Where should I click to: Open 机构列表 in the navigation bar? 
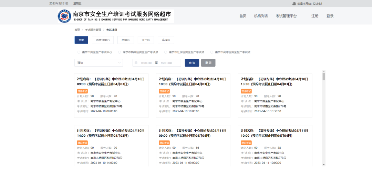tap(261, 16)
